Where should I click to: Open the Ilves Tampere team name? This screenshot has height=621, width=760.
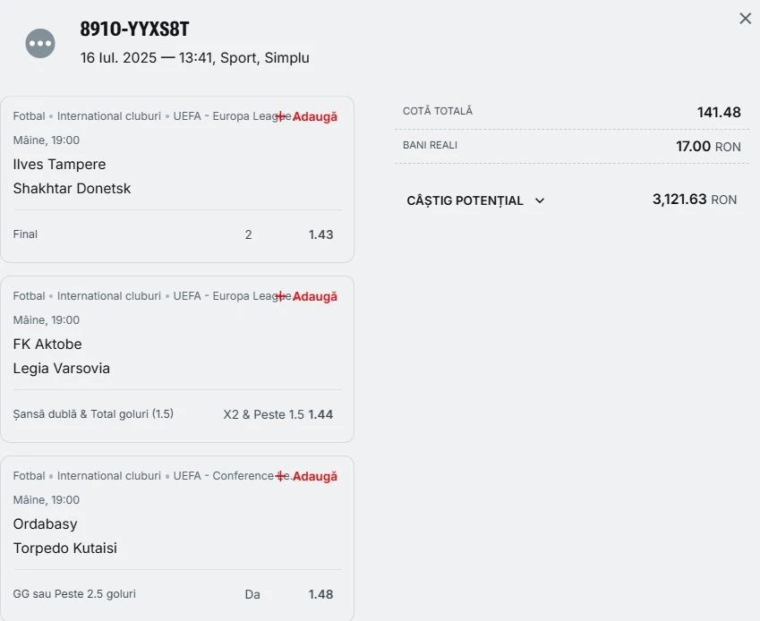click(59, 165)
